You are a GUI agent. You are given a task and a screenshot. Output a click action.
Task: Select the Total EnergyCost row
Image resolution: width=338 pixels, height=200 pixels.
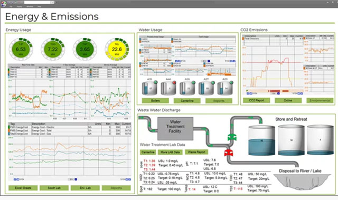[70, 134]
